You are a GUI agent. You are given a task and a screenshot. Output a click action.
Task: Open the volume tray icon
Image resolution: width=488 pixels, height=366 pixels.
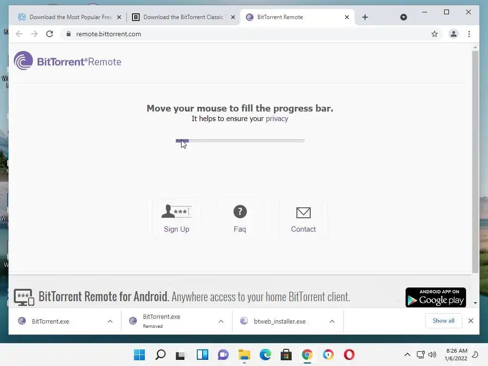pyautogui.click(x=432, y=355)
